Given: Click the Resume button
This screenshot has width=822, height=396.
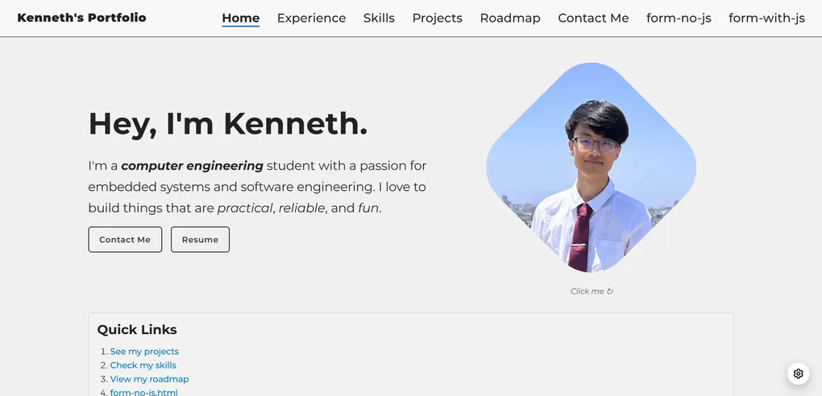Looking at the screenshot, I should click(x=200, y=240).
